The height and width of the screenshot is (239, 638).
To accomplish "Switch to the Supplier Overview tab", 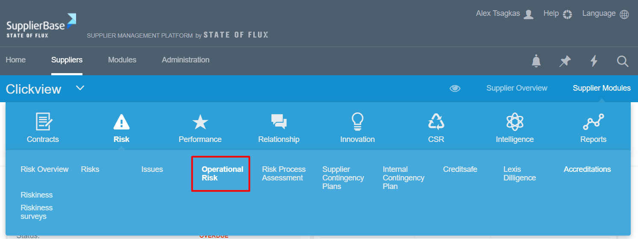I will [517, 88].
